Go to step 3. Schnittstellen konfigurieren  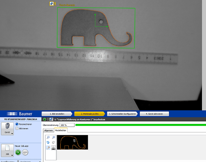tap(122, 114)
